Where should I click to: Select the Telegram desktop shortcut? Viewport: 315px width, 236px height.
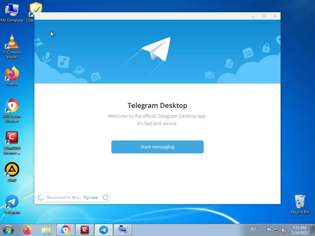pyautogui.click(x=12, y=204)
